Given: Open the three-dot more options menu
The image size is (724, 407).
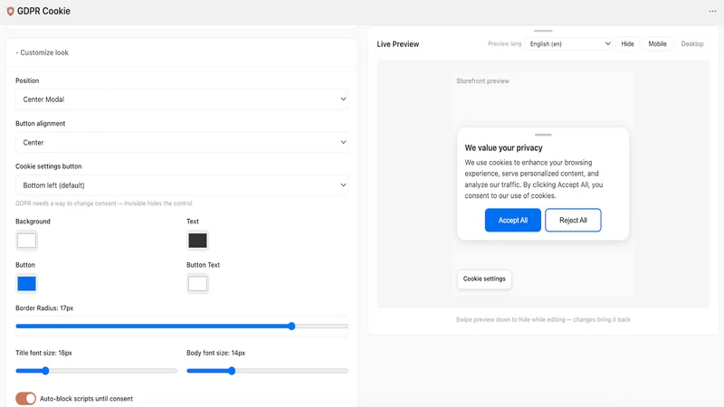Looking at the screenshot, I should click(x=712, y=11).
